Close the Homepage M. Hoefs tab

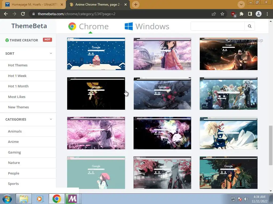tap(62, 5)
